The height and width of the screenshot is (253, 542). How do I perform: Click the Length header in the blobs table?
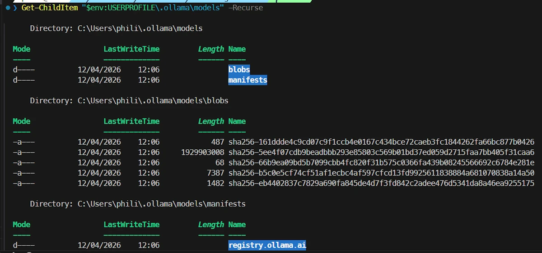[211, 121]
